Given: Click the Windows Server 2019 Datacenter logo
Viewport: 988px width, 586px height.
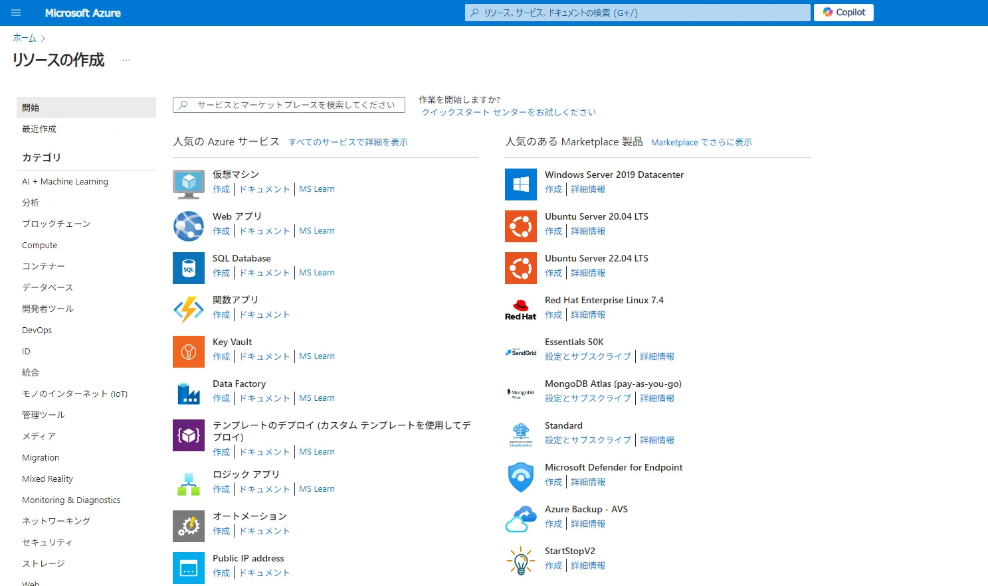Looking at the screenshot, I should pyautogui.click(x=521, y=184).
